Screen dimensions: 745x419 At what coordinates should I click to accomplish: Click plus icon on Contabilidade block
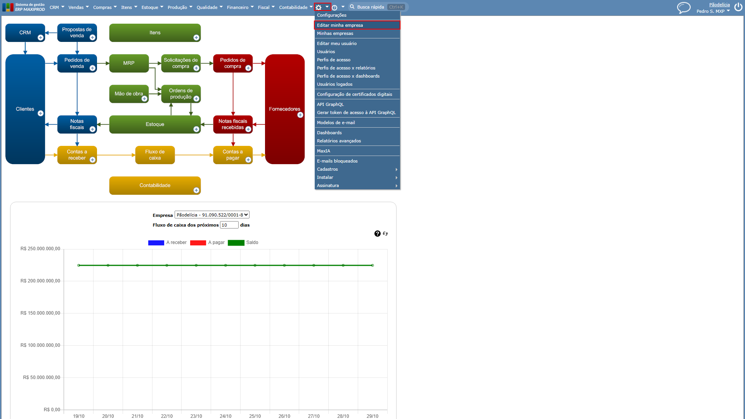pos(196,190)
